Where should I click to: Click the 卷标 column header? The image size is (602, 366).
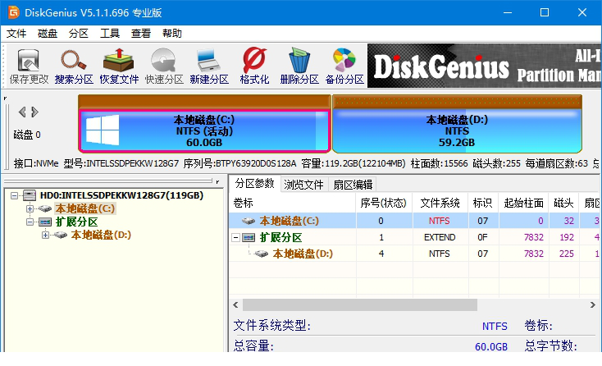coord(293,203)
